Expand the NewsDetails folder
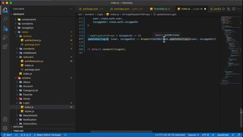The width and height of the screenshot is (243, 137). [x=30, y=115]
